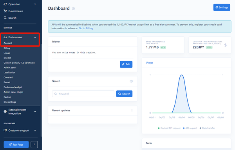The height and width of the screenshot is (150, 235).
Task: Click the sidebar Search magnifier icon
Action: (x=5, y=18)
